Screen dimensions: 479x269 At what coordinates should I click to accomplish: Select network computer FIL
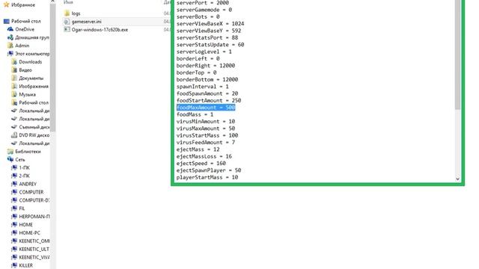(x=18, y=208)
